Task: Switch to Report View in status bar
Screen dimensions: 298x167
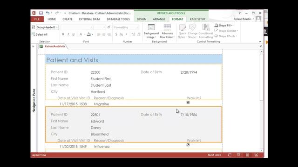Action: [x=230, y=155]
